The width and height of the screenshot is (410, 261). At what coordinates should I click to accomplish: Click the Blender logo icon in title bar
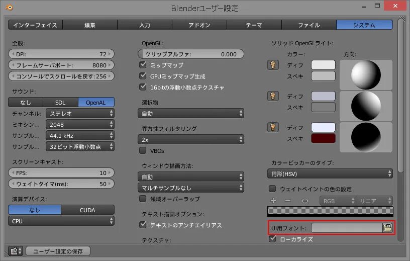9,8
